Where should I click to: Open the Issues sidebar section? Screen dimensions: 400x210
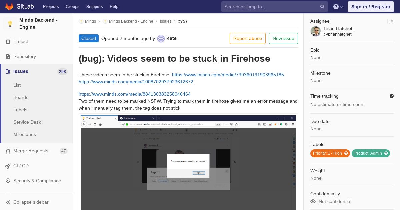[x=21, y=72]
